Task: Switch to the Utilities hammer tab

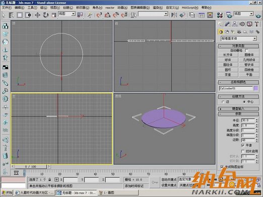Action: 256,24
